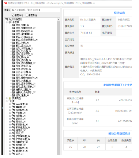This screenshot has width=139, height=158.
Task: Click the class icon beside 单选框_DUI
Action: [x=14, y=113]
